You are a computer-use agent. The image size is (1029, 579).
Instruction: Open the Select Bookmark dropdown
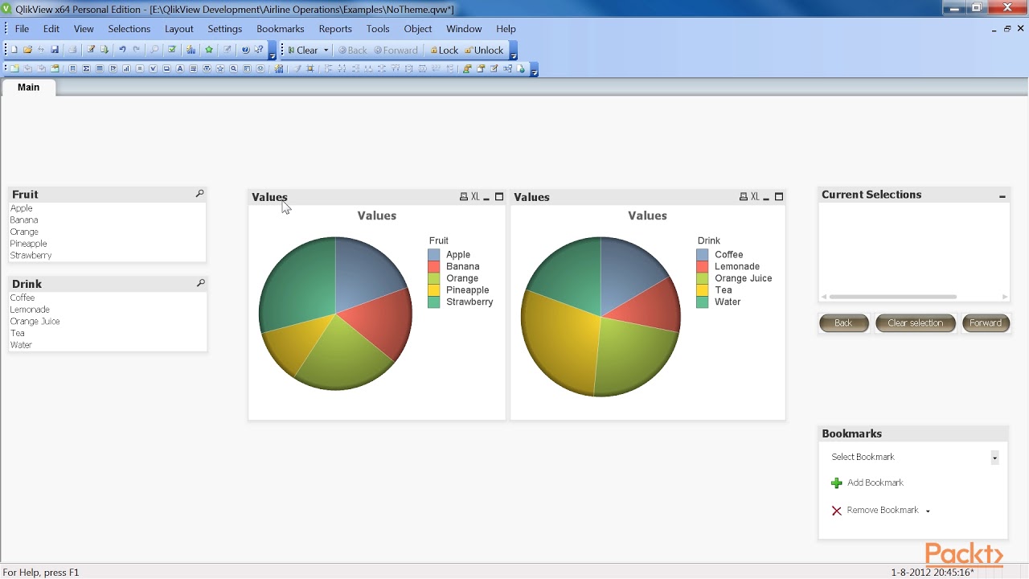click(994, 458)
